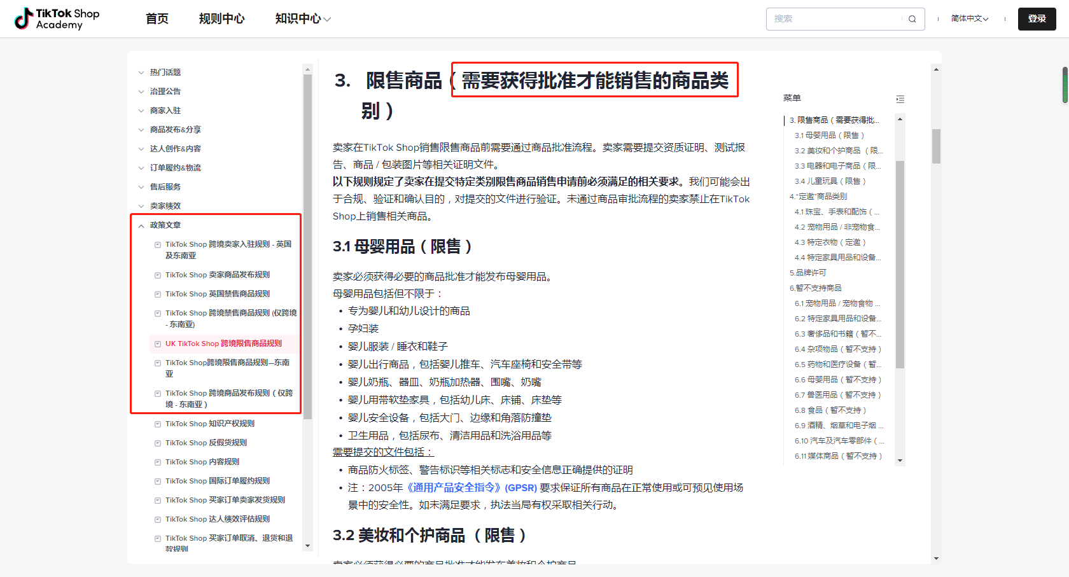Click the browser page scrollbar thumb
The image size is (1069, 577).
(1065, 85)
